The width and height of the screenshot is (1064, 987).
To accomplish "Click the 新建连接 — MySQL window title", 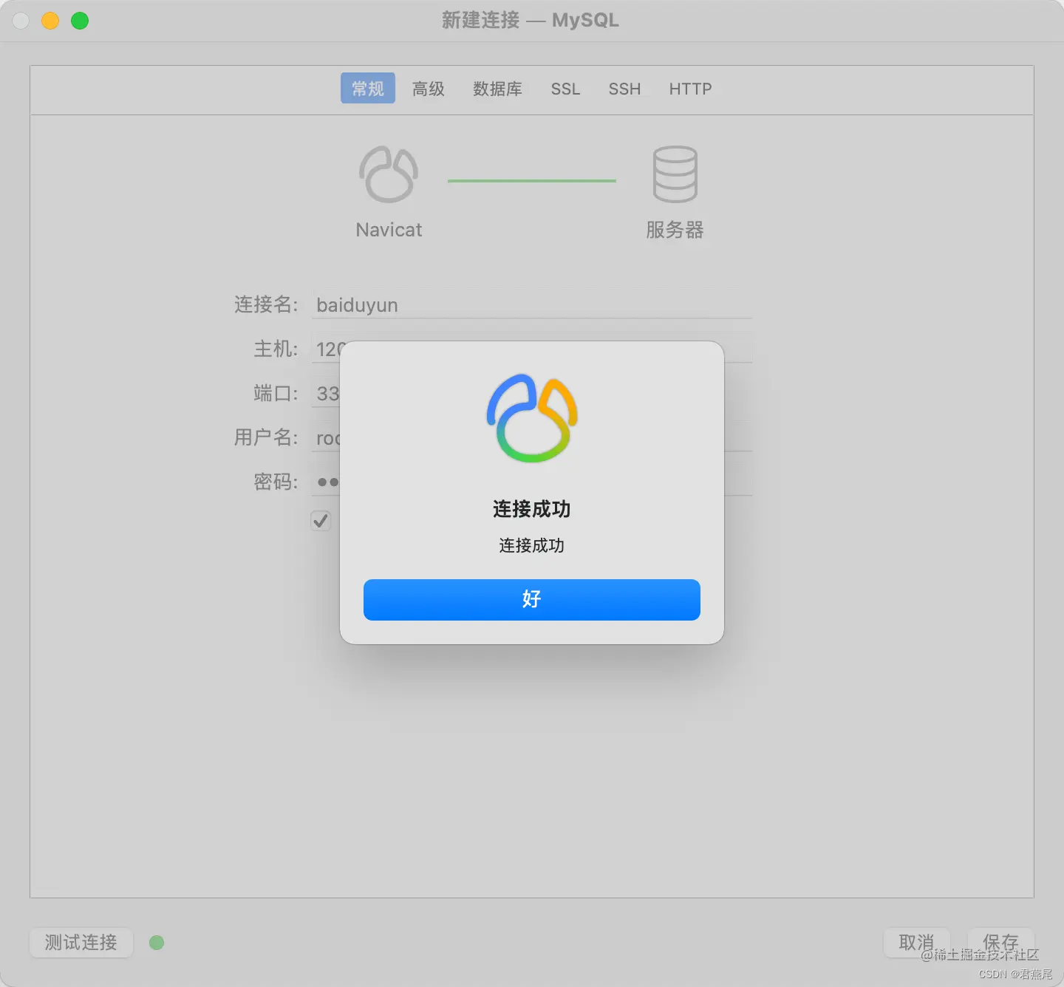I will pyautogui.click(x=531, y=20).
